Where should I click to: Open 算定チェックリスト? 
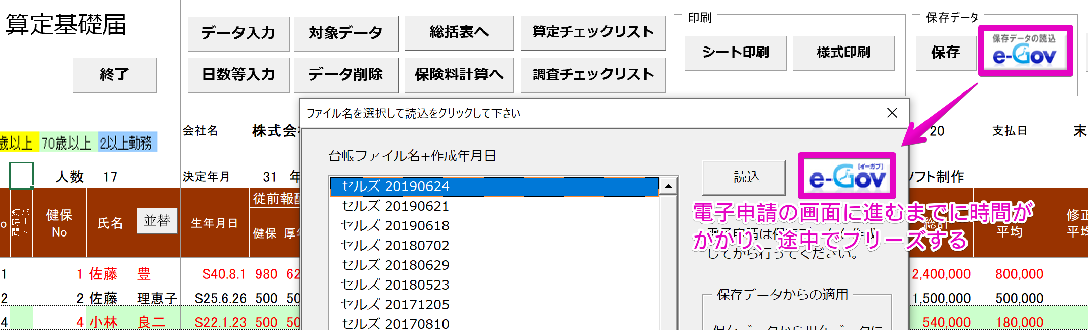tap(593, 32)
